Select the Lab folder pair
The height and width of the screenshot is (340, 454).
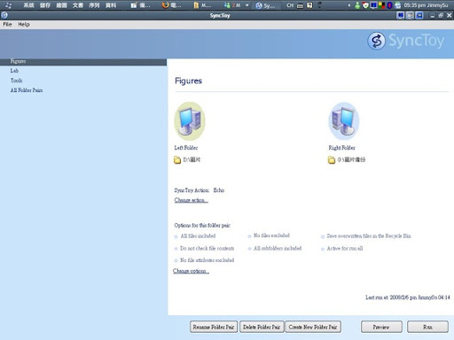pos(14,71)
